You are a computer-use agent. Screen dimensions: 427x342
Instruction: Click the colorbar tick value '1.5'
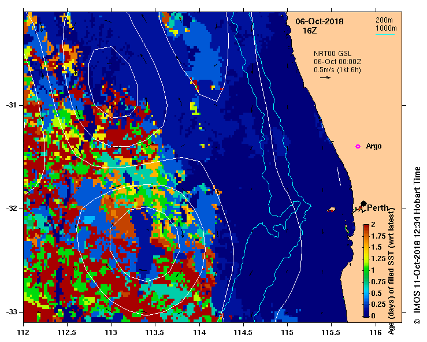(376, 247)
